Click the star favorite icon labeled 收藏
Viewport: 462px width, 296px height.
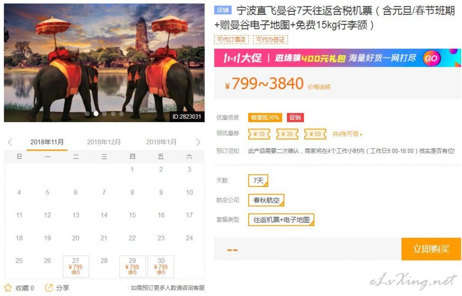pos(8,287)
